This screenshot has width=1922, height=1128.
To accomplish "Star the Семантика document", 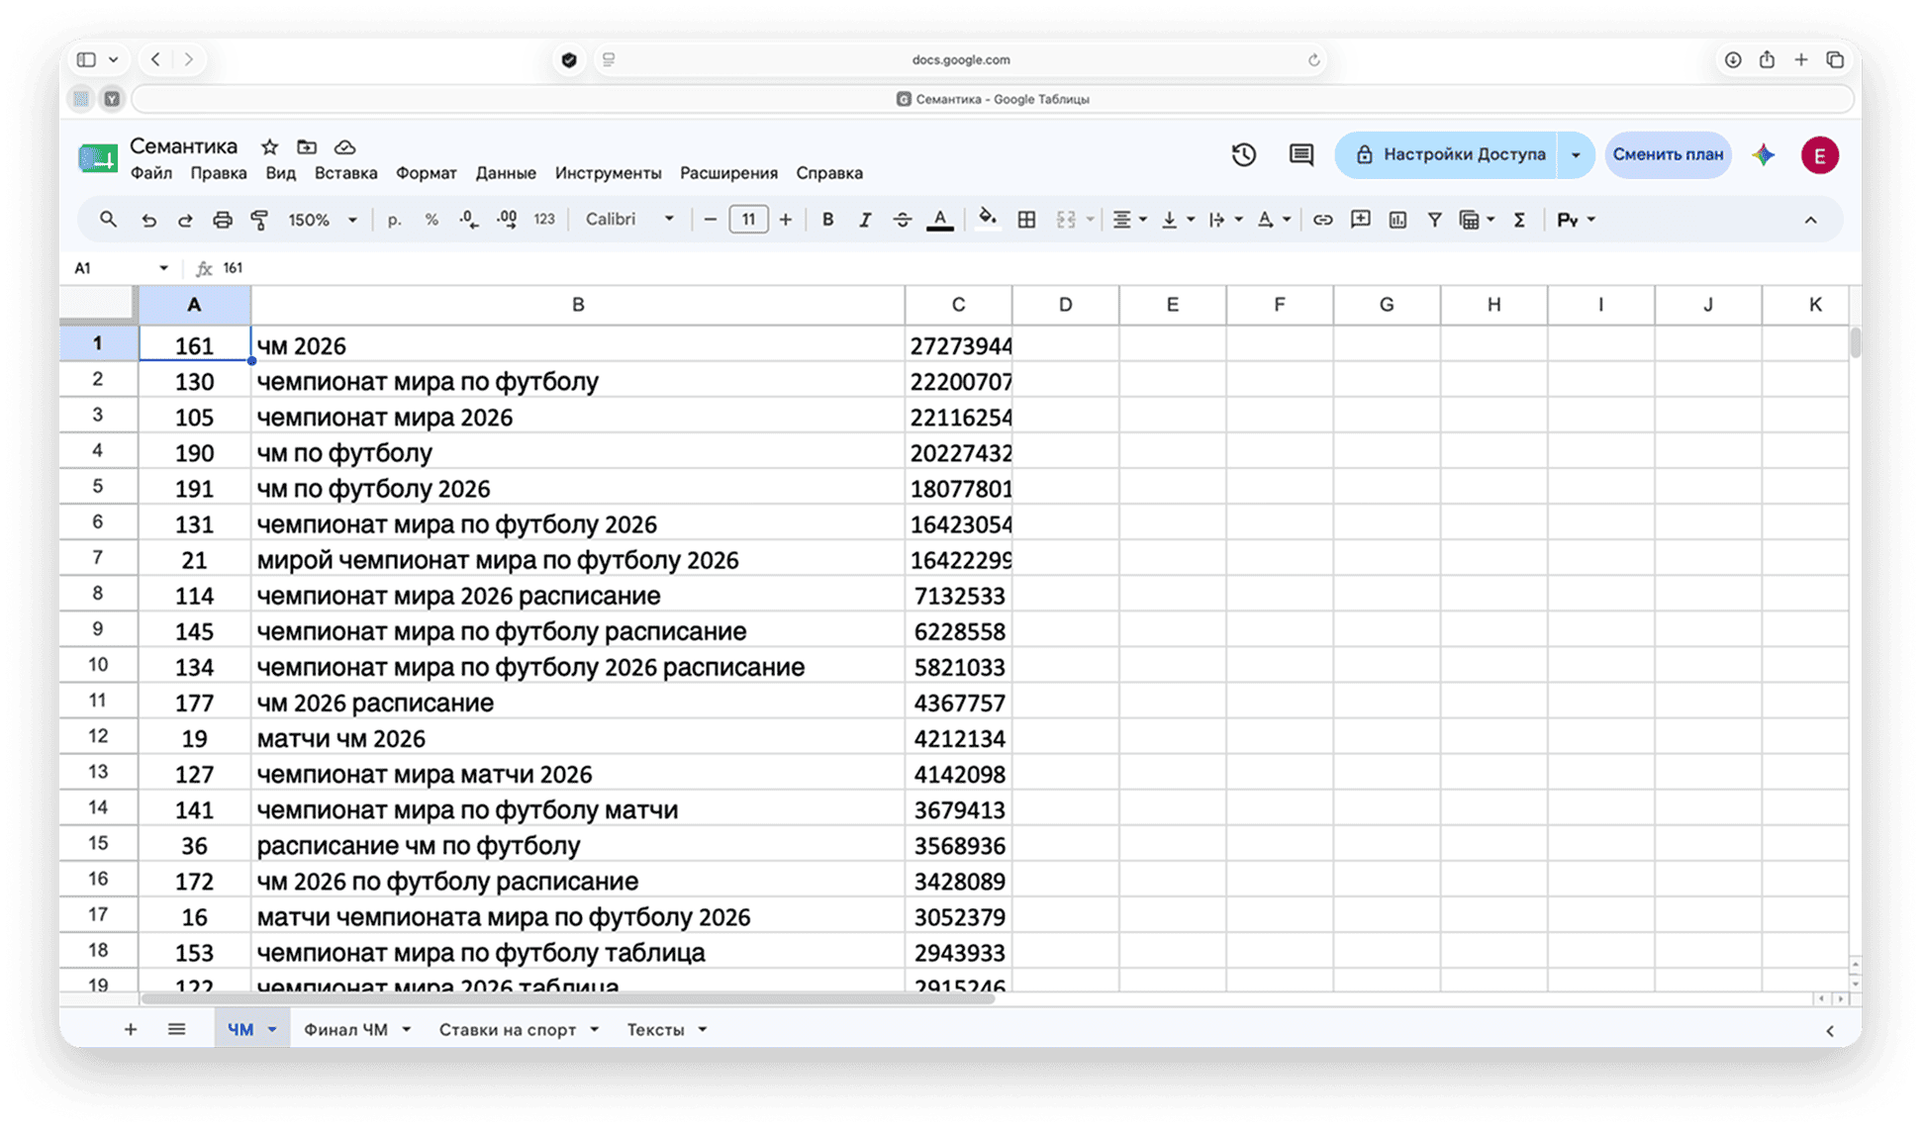I will (269, 146).
